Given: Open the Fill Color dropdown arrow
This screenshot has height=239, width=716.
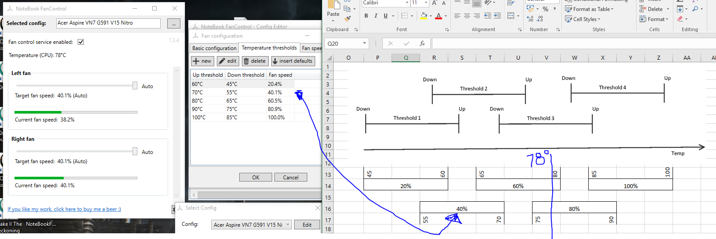Looking at the screenshot, I should (431, 16).
